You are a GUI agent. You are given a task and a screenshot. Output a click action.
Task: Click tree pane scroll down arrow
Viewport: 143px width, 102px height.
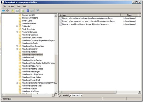click(56, 92)
